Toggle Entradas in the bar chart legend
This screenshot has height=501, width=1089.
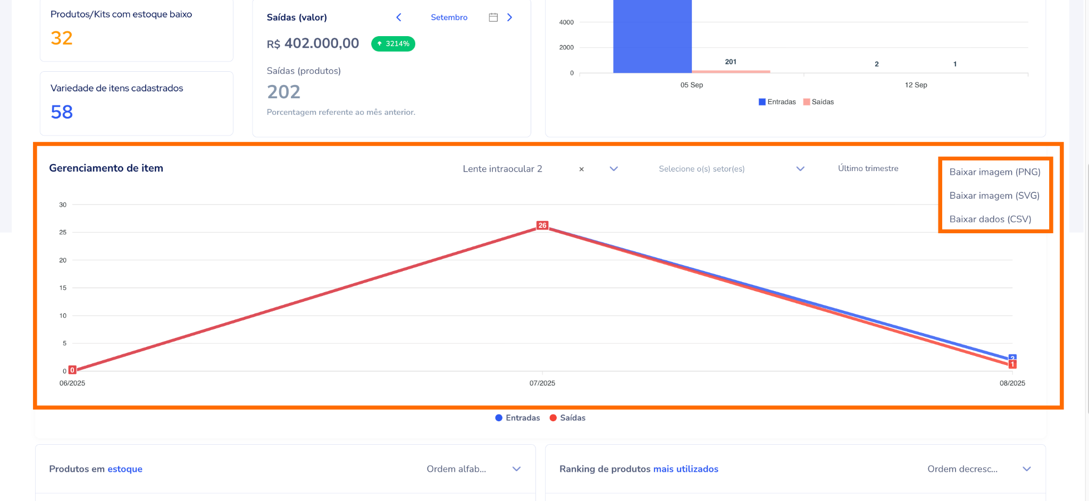point(777,102)
